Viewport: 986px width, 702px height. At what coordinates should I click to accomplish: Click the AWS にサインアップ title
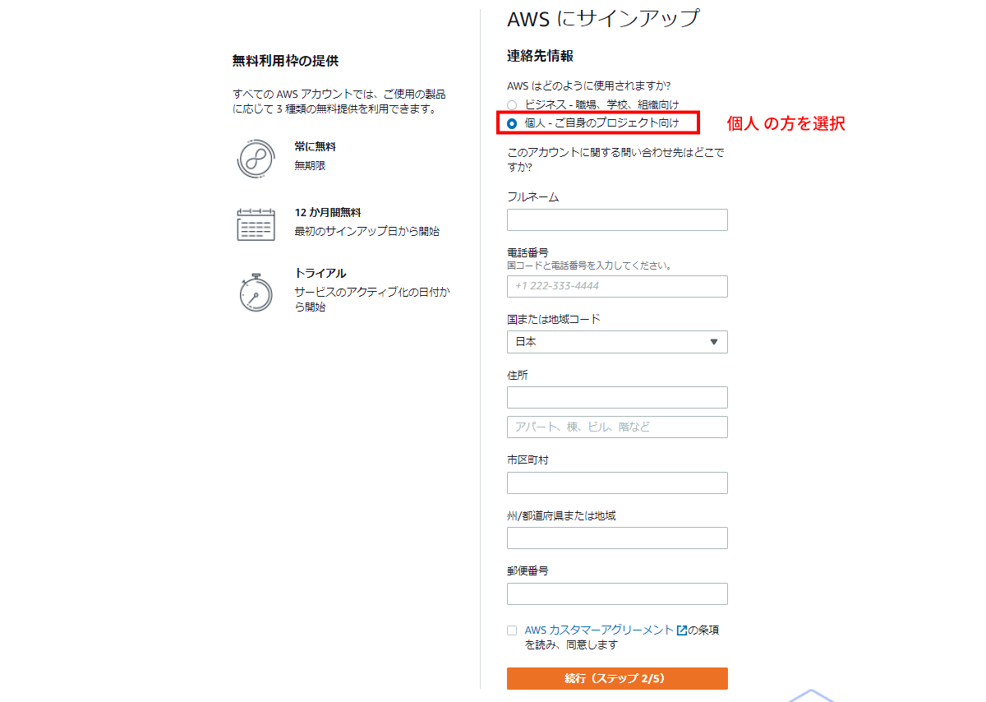click(x=603, y=18)
